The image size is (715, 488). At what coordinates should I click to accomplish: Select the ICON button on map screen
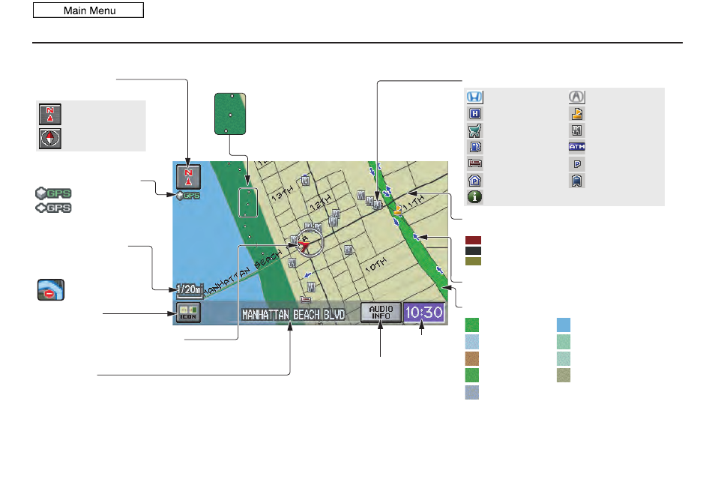pyautogui.click(x=188, y=313)
